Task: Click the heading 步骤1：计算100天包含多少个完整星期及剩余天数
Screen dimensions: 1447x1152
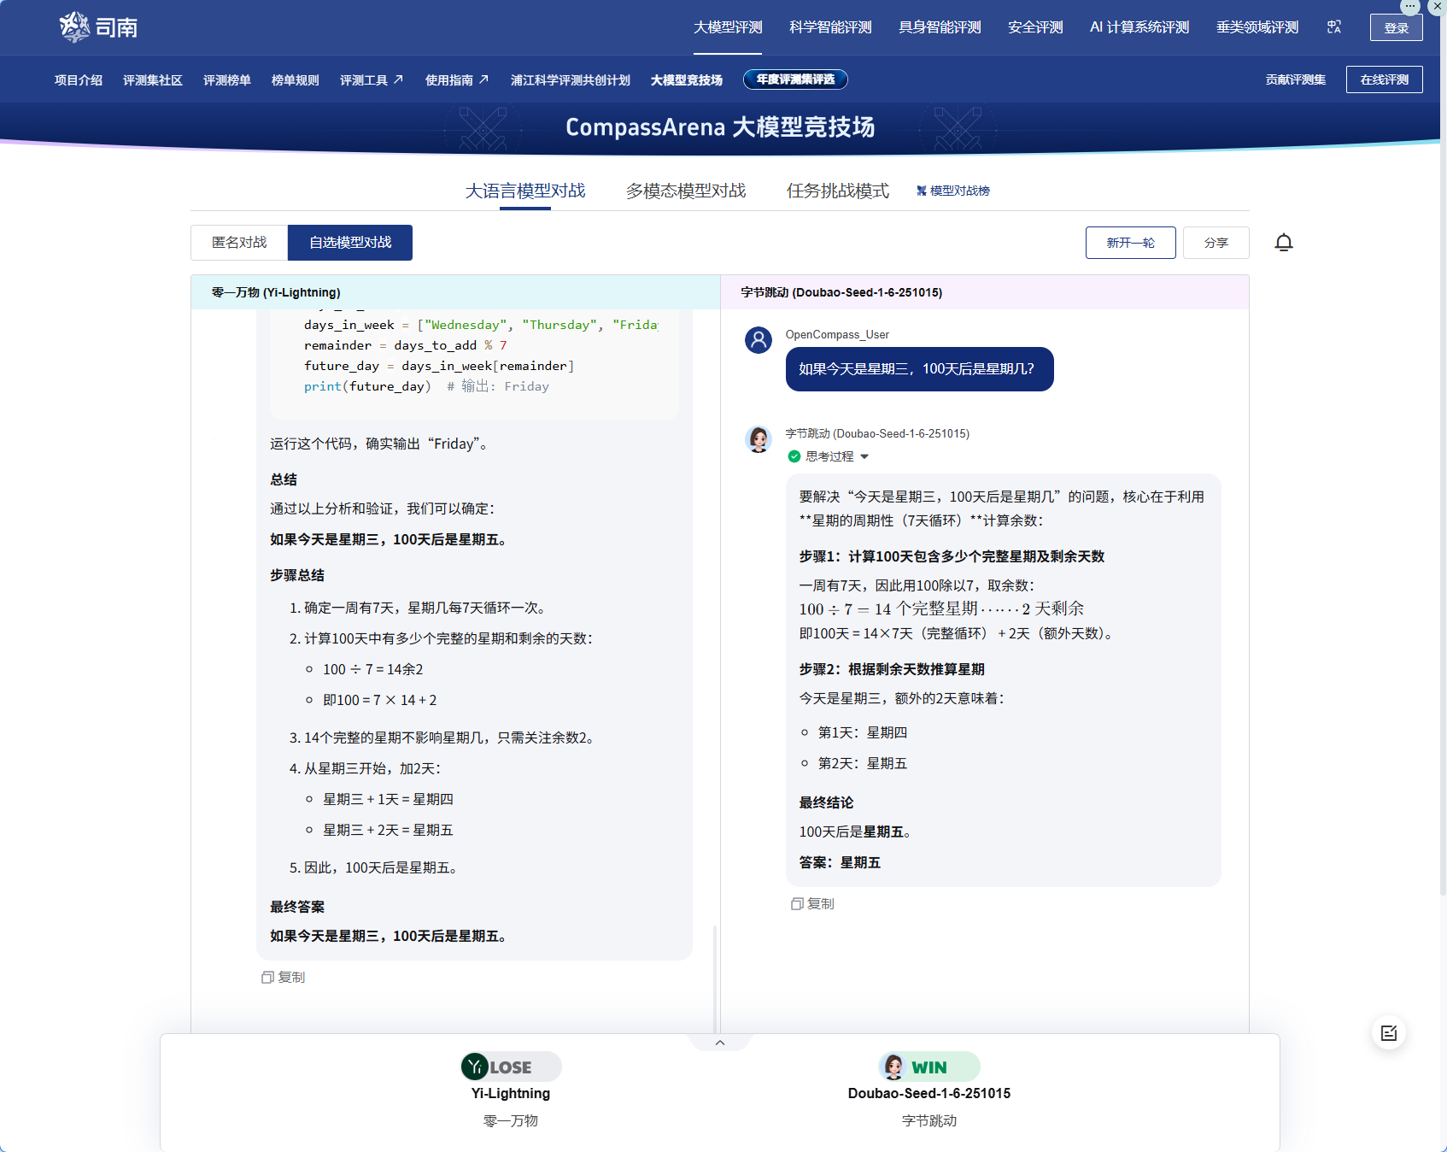Action: pyautogui.click(x=952, y=556)
